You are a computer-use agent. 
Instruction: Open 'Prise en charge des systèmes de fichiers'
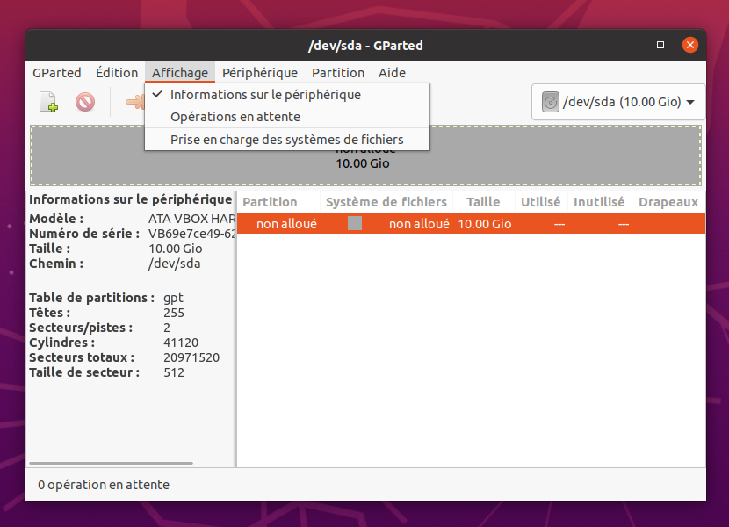(287, 140)
